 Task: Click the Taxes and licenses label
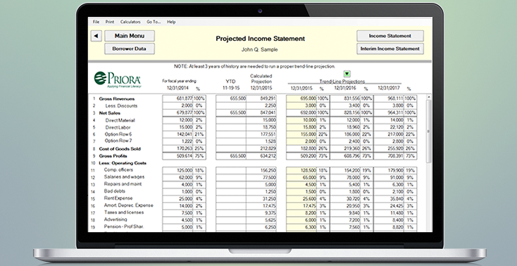[124, 213]
